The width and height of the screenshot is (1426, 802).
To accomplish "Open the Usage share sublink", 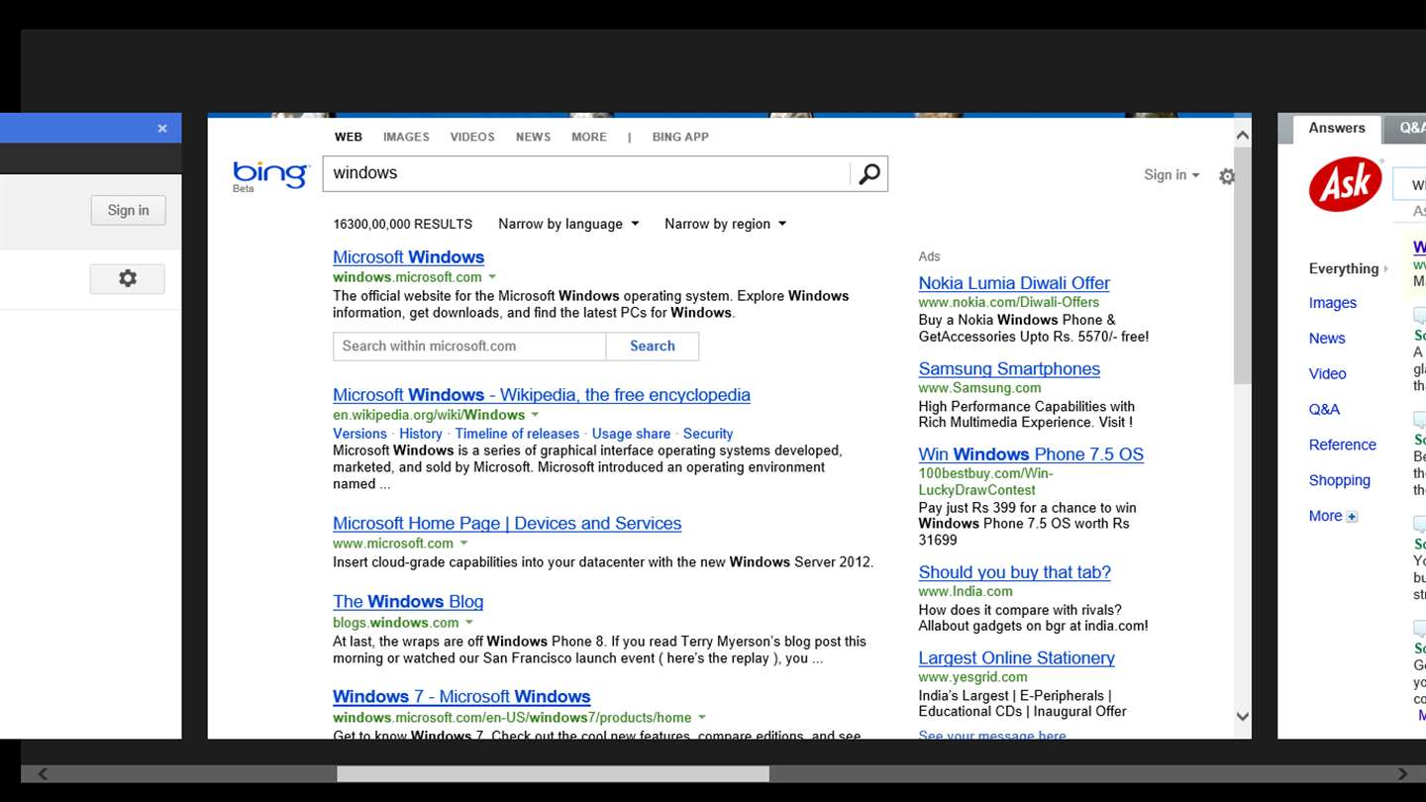I will pyautogui.click(x=631, y=434).
